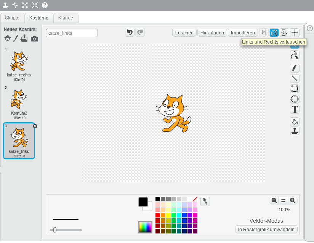Select the Pencil drawing tool

[x=295, y=68]
